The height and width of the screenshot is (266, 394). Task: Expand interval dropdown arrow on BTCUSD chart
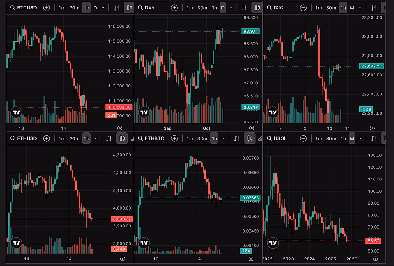coord(103,8)
